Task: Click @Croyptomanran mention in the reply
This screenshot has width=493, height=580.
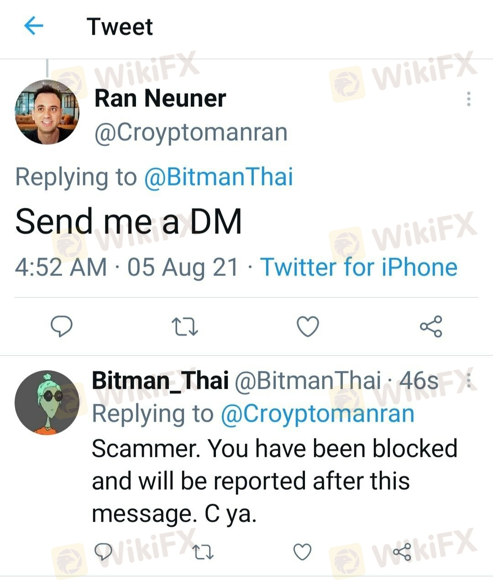Action: (317, 414)
